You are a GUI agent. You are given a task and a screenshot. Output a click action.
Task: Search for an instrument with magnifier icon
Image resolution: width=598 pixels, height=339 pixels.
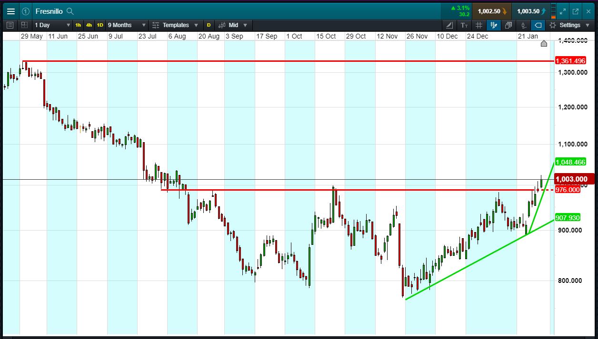coord(70,11)
